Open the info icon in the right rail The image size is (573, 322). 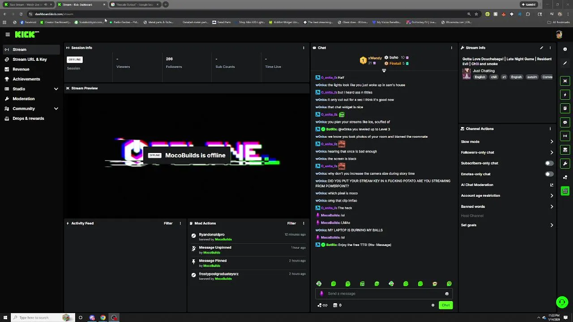pos(565,49)
